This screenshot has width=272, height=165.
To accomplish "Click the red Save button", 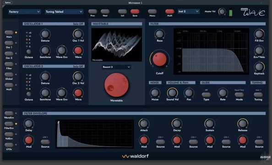I will [135, 11].
